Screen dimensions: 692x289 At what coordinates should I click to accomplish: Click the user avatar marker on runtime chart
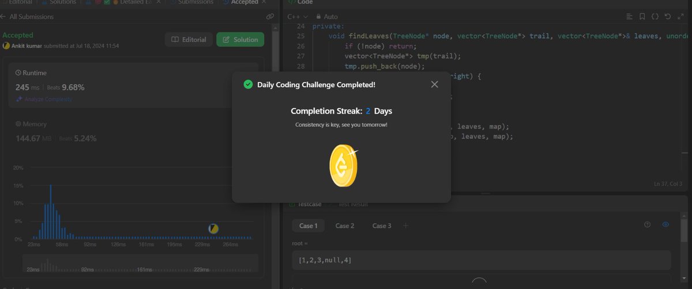(213, 229)
